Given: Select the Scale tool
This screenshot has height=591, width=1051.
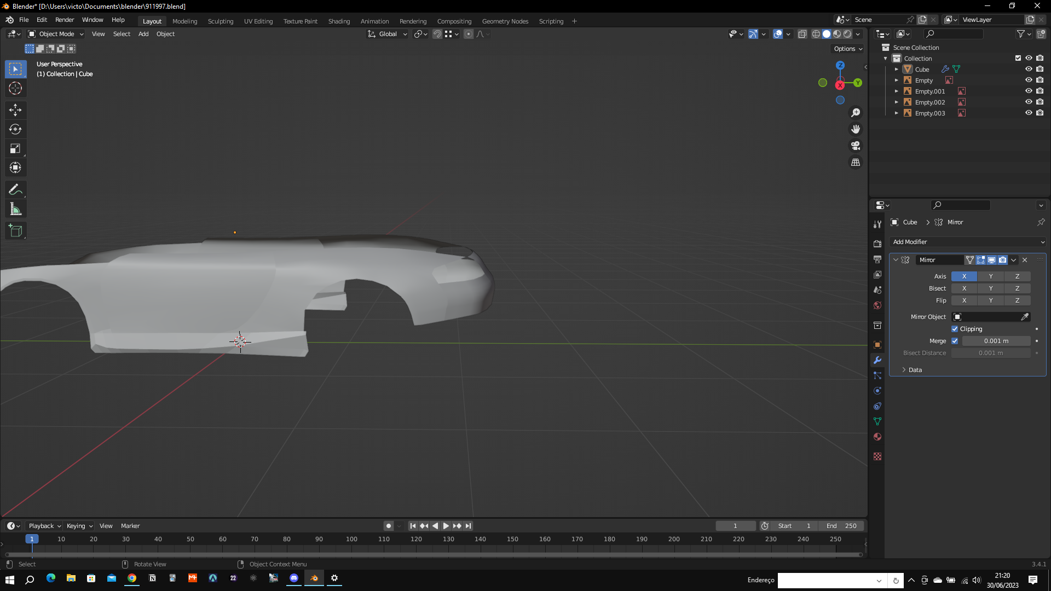Looking at the screenshot, I should coord(15,149).
